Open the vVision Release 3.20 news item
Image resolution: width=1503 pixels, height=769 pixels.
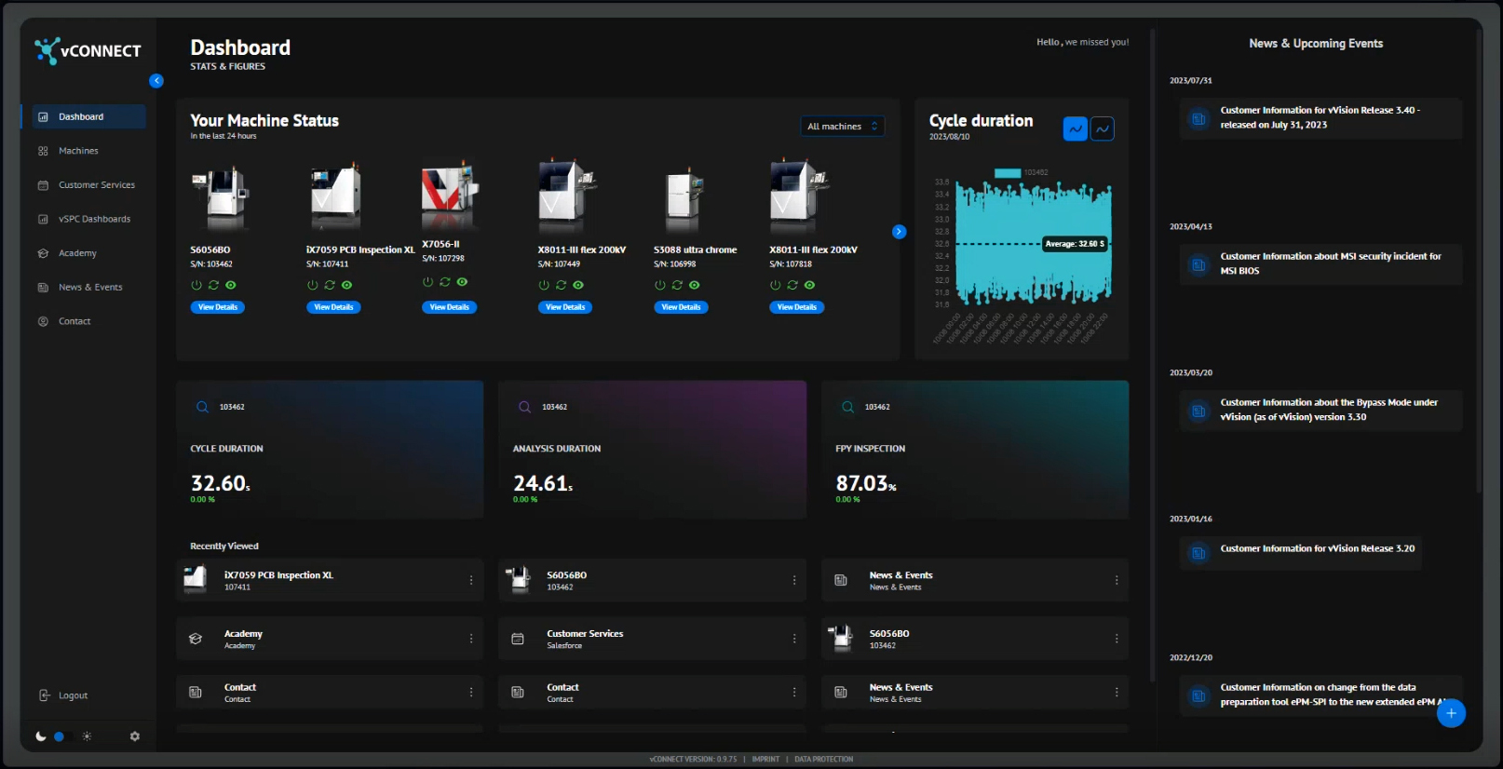point(1316,549)
